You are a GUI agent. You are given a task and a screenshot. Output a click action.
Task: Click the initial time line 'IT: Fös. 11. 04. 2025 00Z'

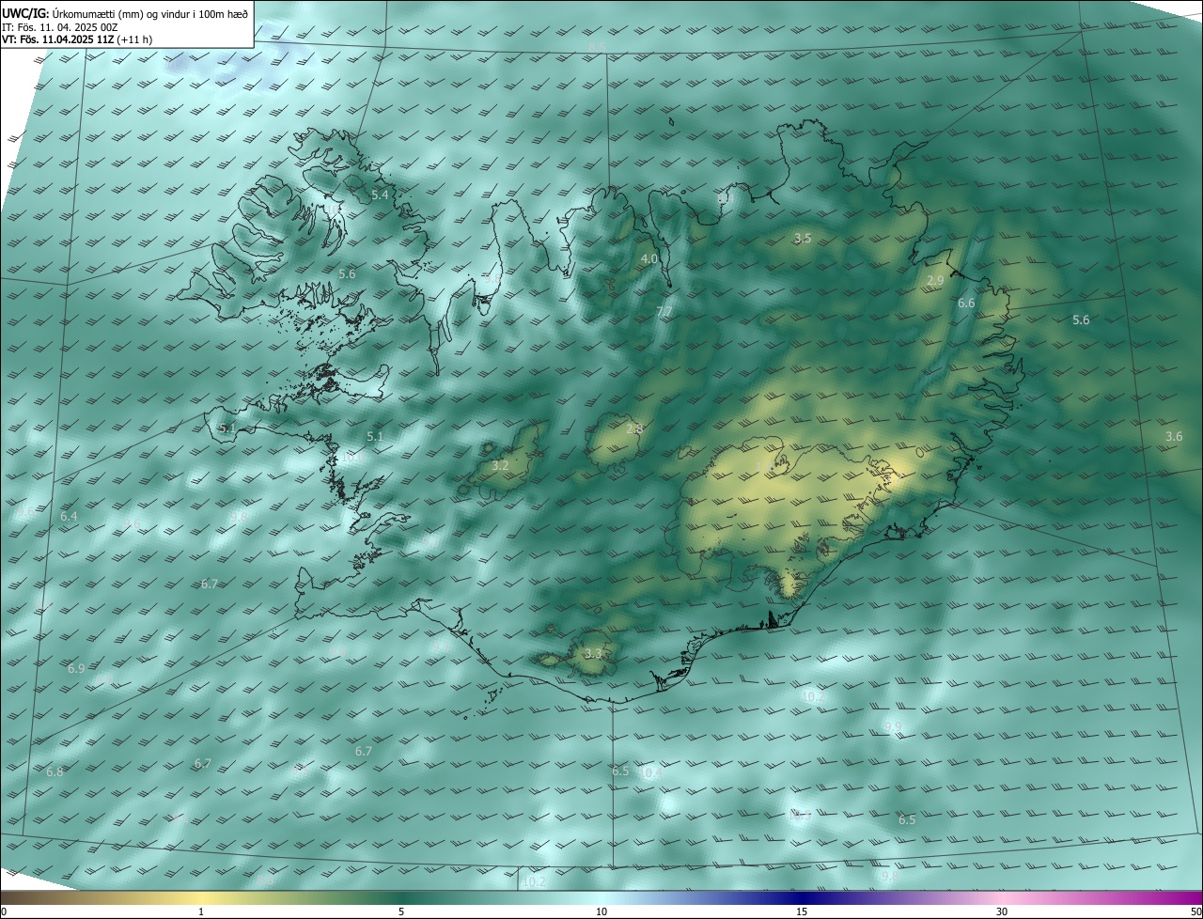59,27
